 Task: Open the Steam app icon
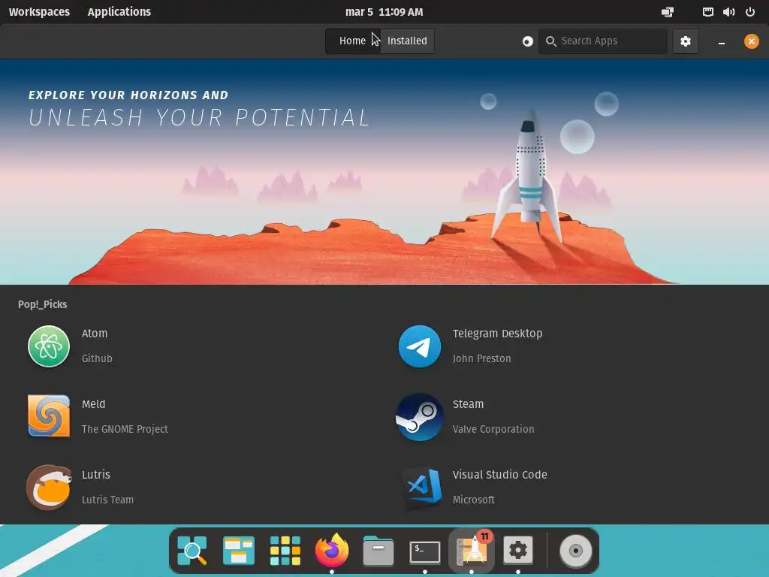(419, 417)
